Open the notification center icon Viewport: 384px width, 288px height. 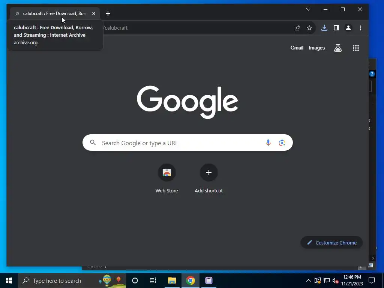[x=372, y=280]
